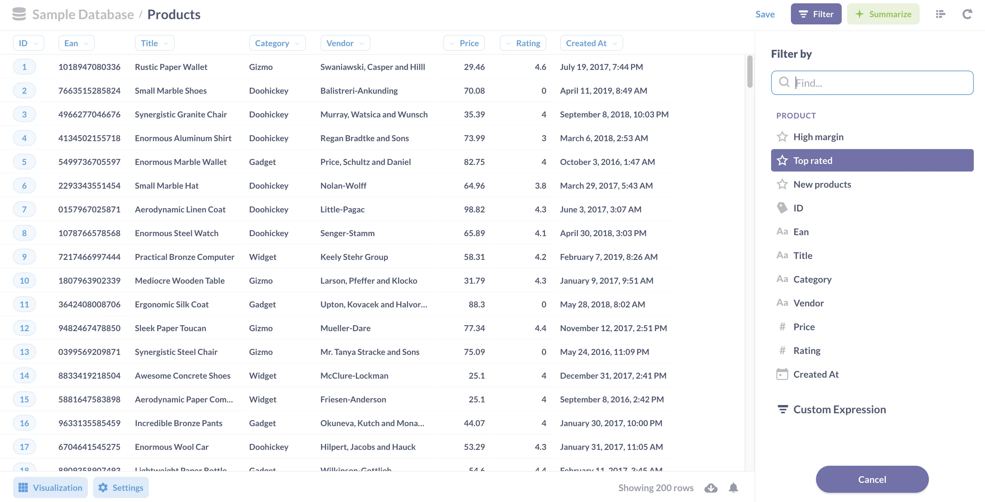Screen dimensions: 985x502
Task: Open the Summarize panel
Action: point(883,14)
